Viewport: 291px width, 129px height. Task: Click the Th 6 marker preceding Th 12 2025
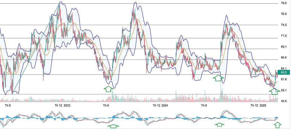coord(204,106)
